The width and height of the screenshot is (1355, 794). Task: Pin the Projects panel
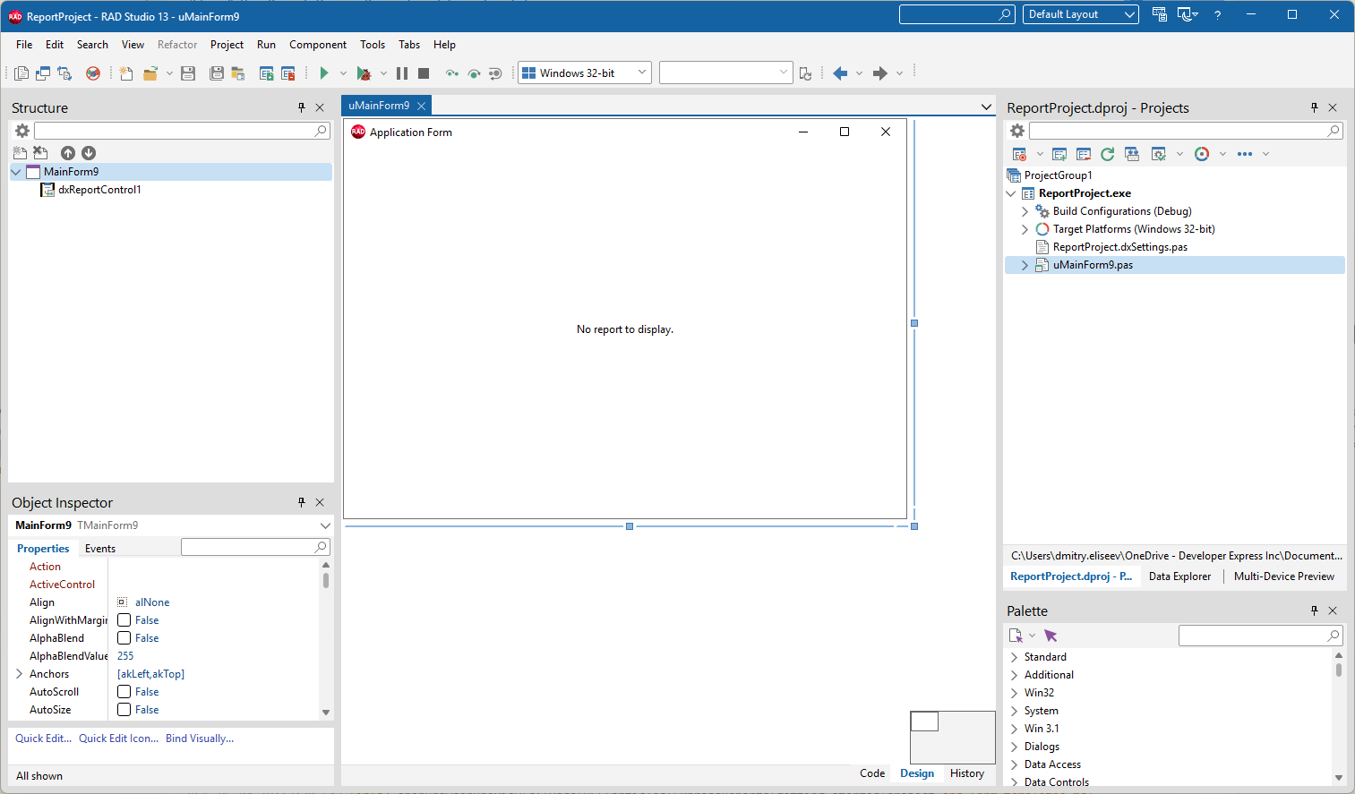pos(1315,107)
